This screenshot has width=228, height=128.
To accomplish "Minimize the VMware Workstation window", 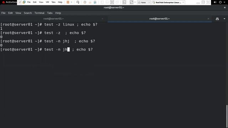I will [x=198, y=2].
